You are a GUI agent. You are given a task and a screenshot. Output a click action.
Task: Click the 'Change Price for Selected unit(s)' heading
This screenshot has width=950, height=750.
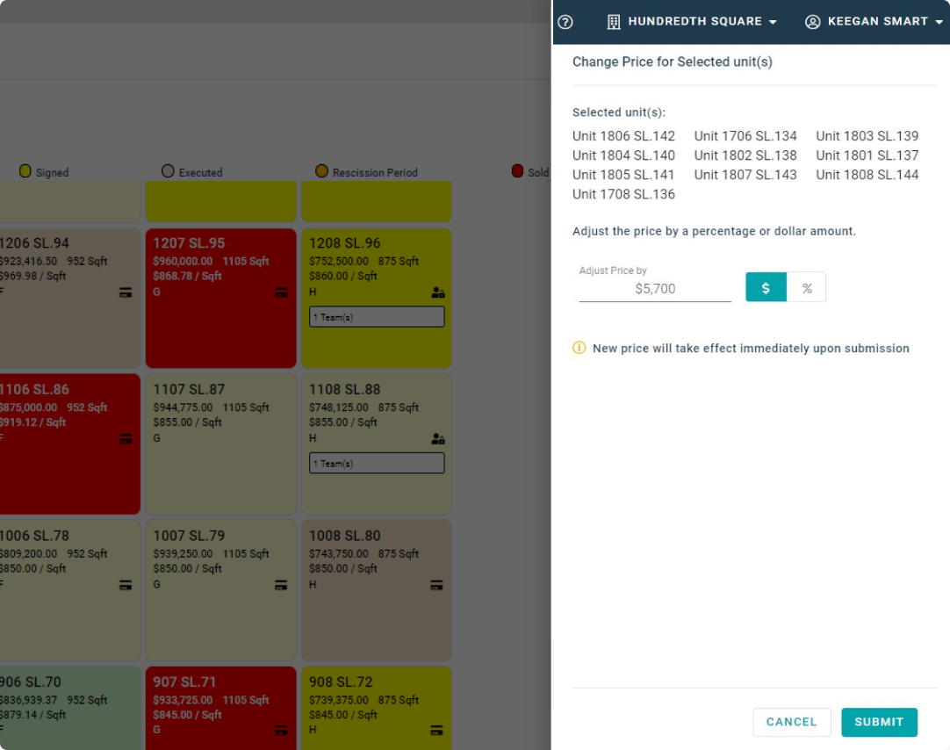[672, 61]
